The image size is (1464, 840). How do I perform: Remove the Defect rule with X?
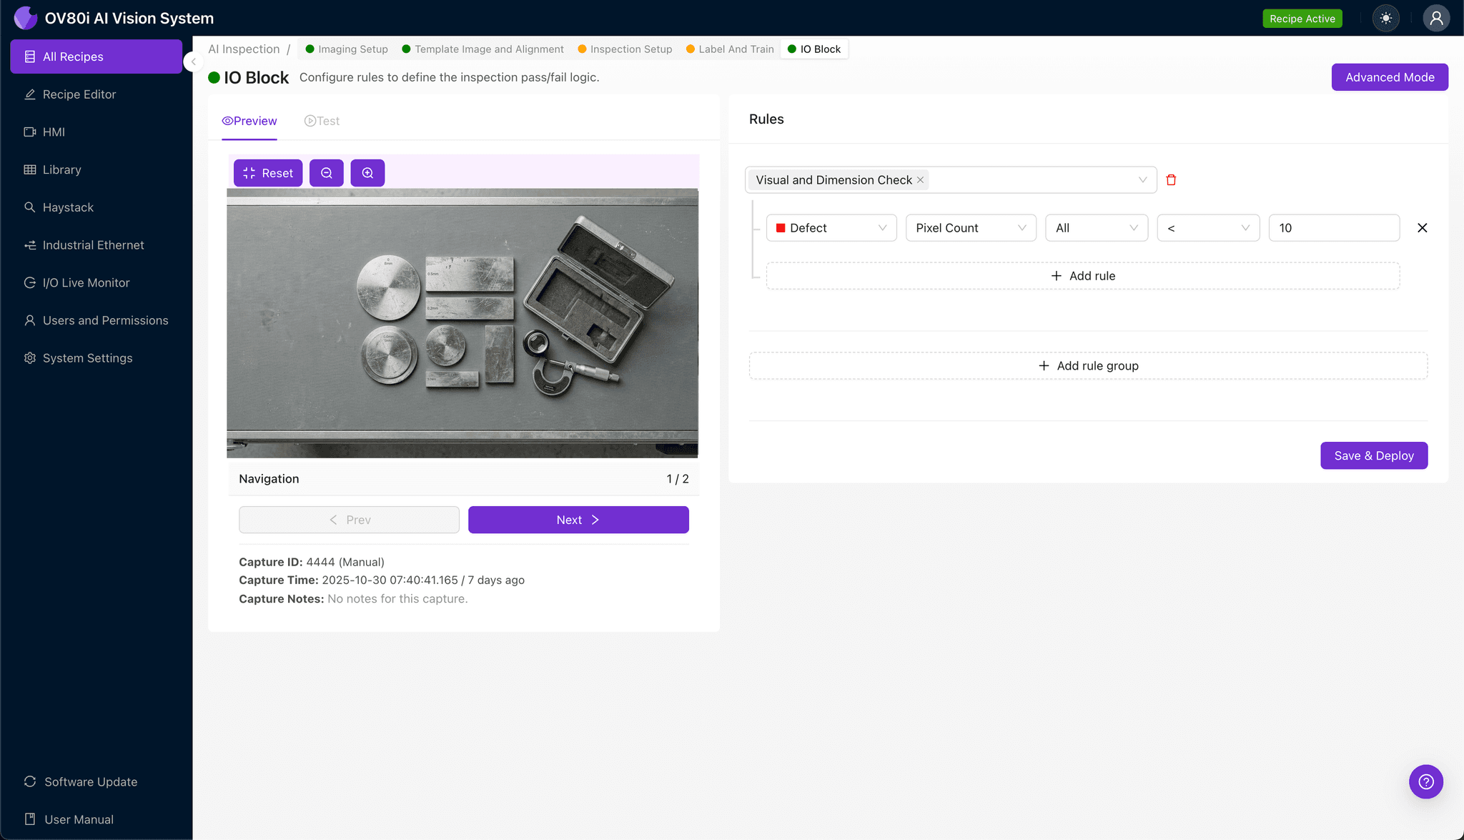[x=1423, y=228]
